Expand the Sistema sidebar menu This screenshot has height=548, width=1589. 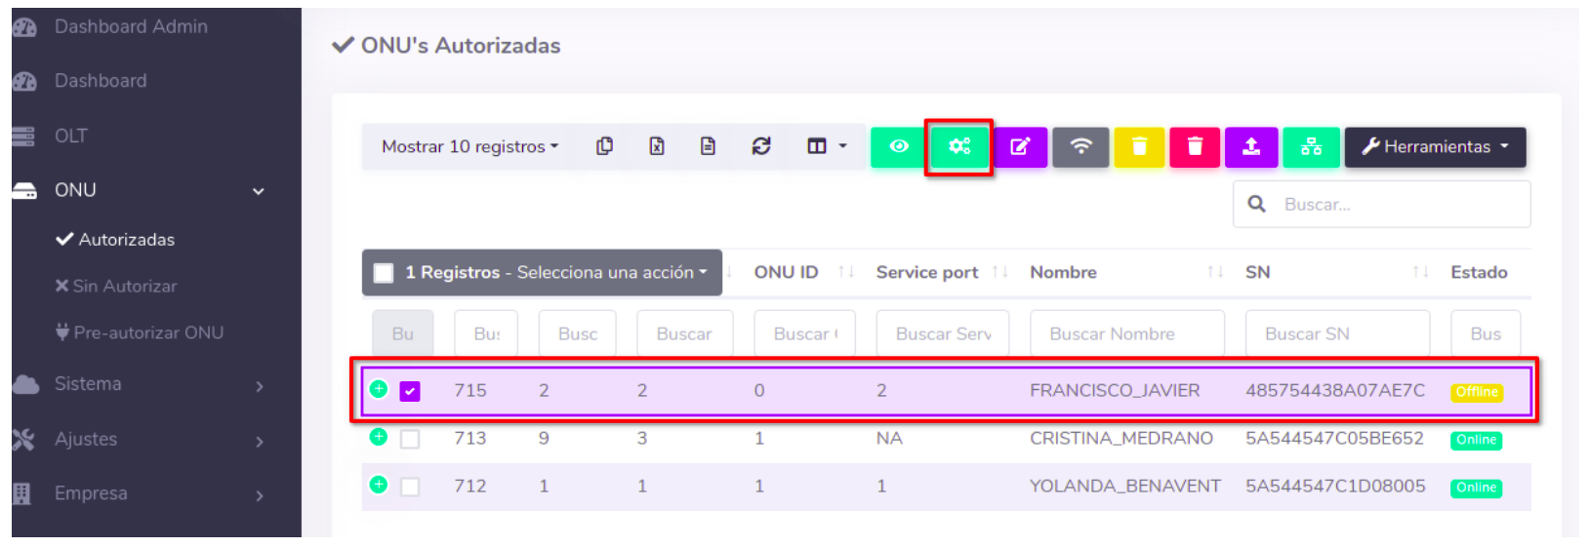click(137, 384)
